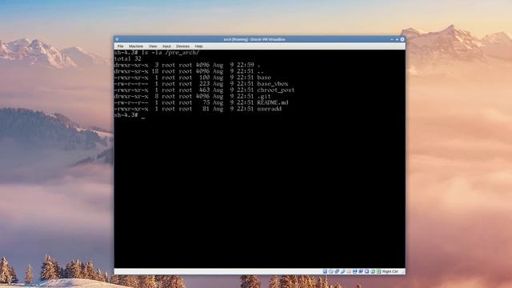Viewport: 512px width, 288px height.
Task: Click the hard disk activity indicator icon
Action: click(325, 271)
